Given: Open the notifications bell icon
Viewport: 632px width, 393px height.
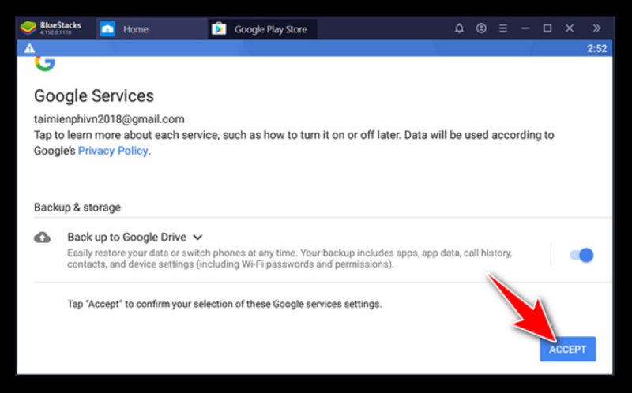Looking at the screenshot, I should 459,28.
